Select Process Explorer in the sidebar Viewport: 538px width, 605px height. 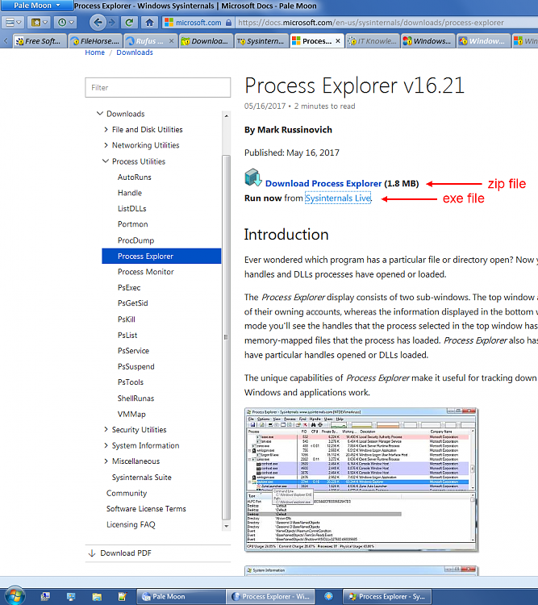161,257
